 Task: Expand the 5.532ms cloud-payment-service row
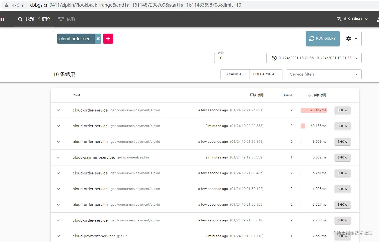[x=58, y=157]
